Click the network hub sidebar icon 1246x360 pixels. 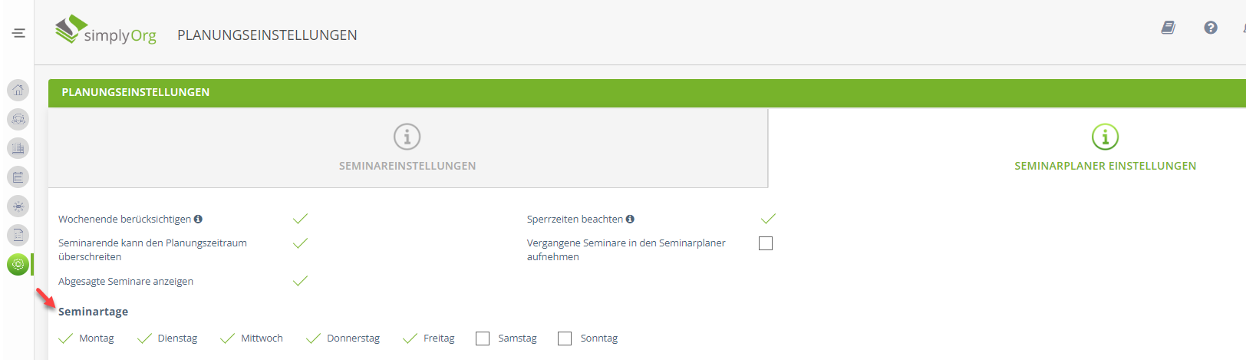click(x=18, y=206)
